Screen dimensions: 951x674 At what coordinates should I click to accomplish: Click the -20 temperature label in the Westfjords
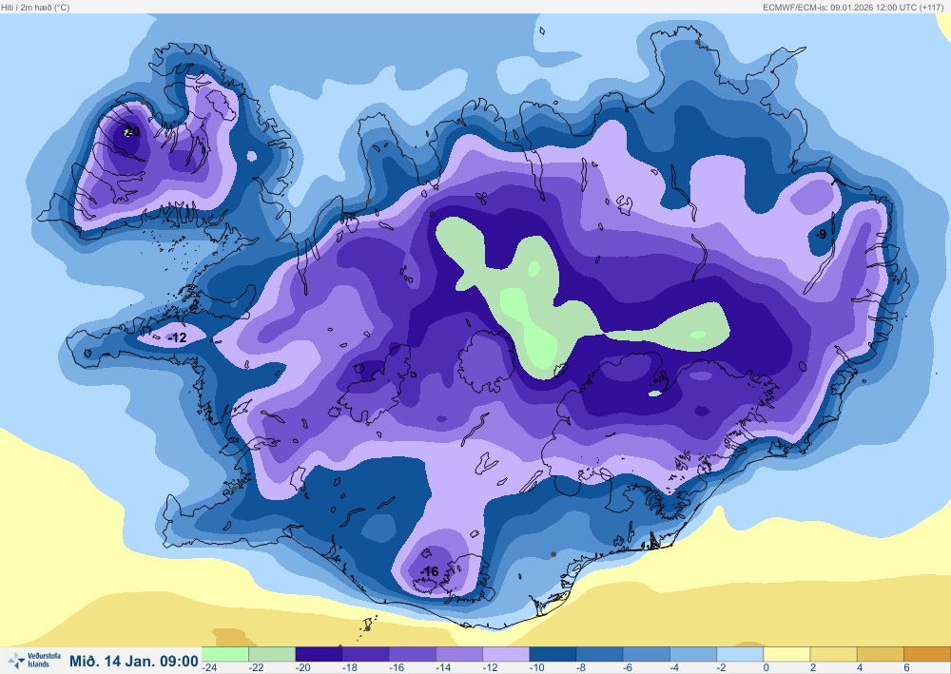[x=131, y=131]
